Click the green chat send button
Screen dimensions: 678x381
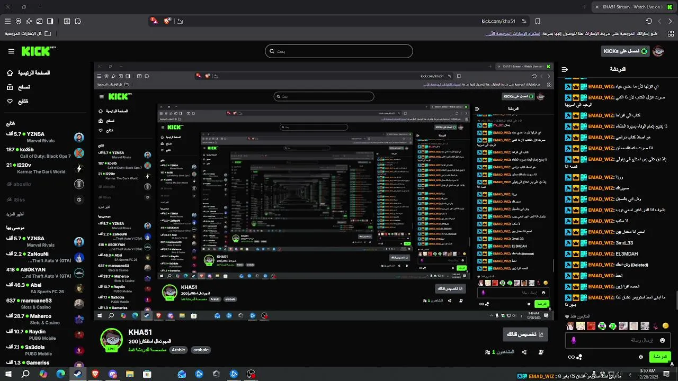660,357
